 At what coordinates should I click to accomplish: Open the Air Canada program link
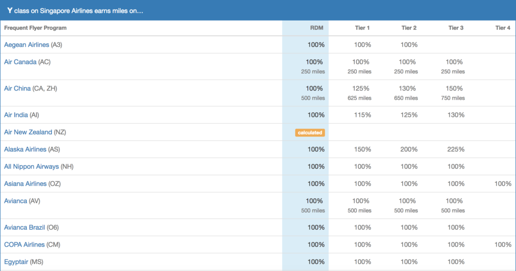click(x=20, y=62)
